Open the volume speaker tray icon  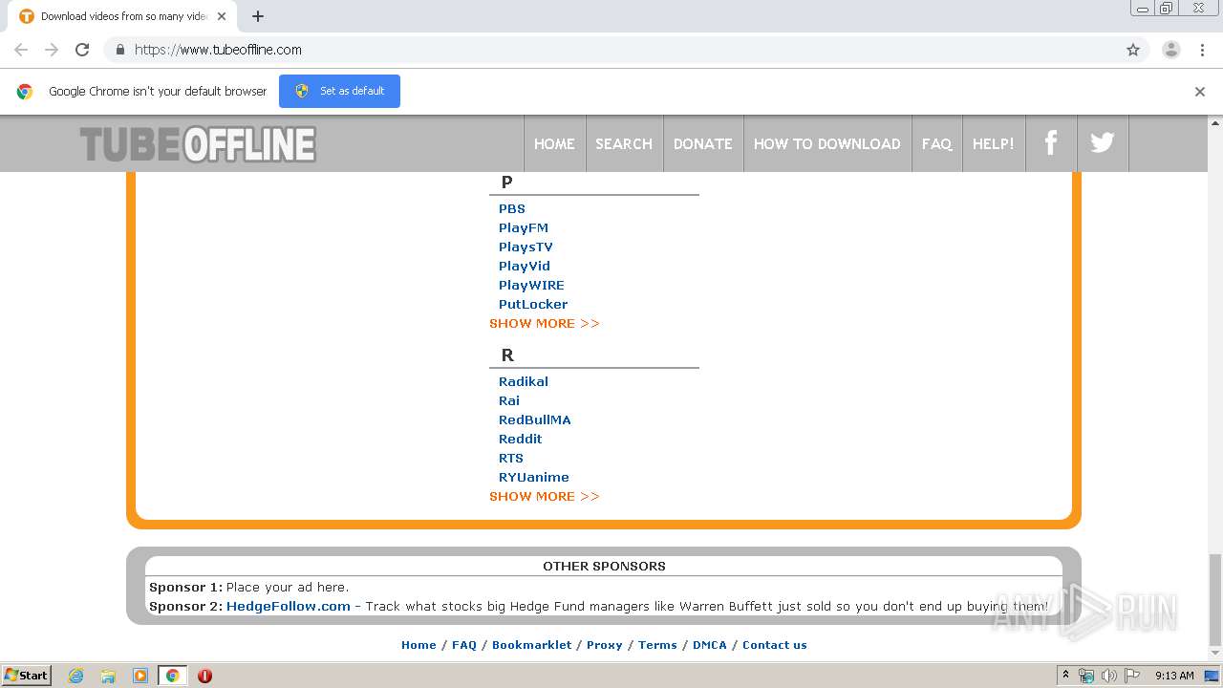click(1109, 676)
